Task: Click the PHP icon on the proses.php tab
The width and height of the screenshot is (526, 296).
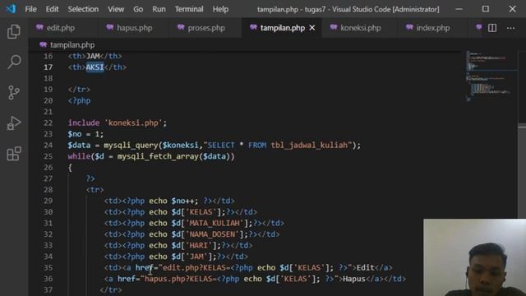Action: (x=181, y=27)
